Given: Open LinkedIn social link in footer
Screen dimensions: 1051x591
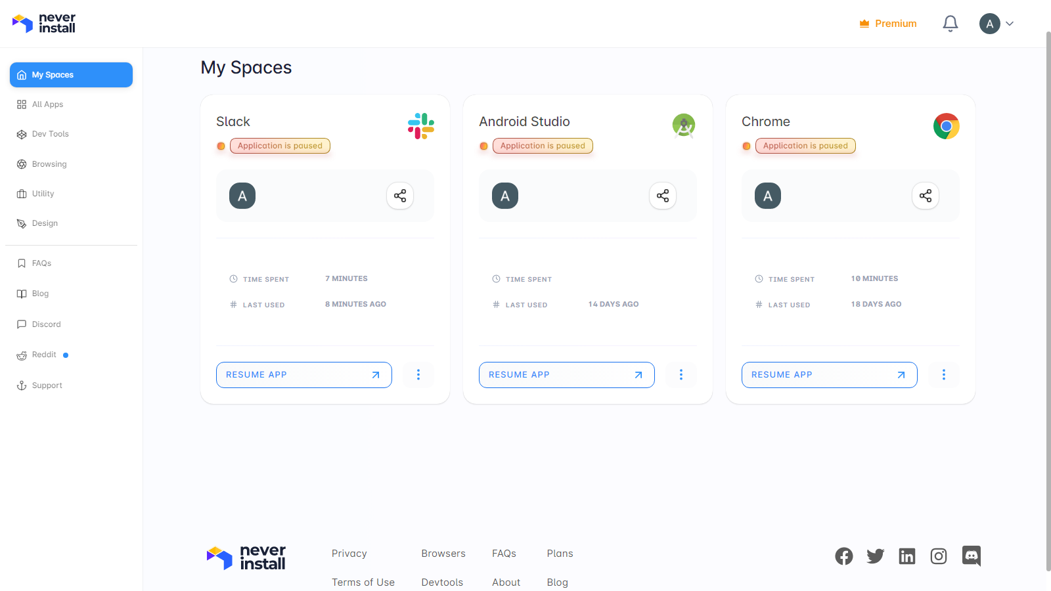Looking at the screenshot, I should (907, 556).
